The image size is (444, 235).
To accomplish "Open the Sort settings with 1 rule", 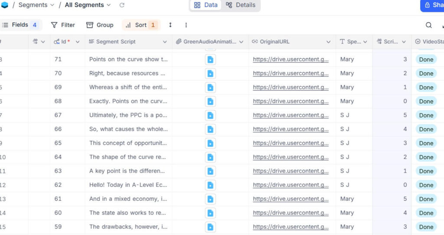I will click(140, 25).
